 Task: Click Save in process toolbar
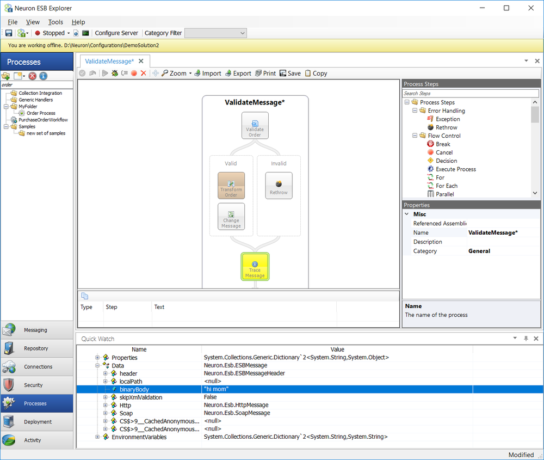coord(290,73)
